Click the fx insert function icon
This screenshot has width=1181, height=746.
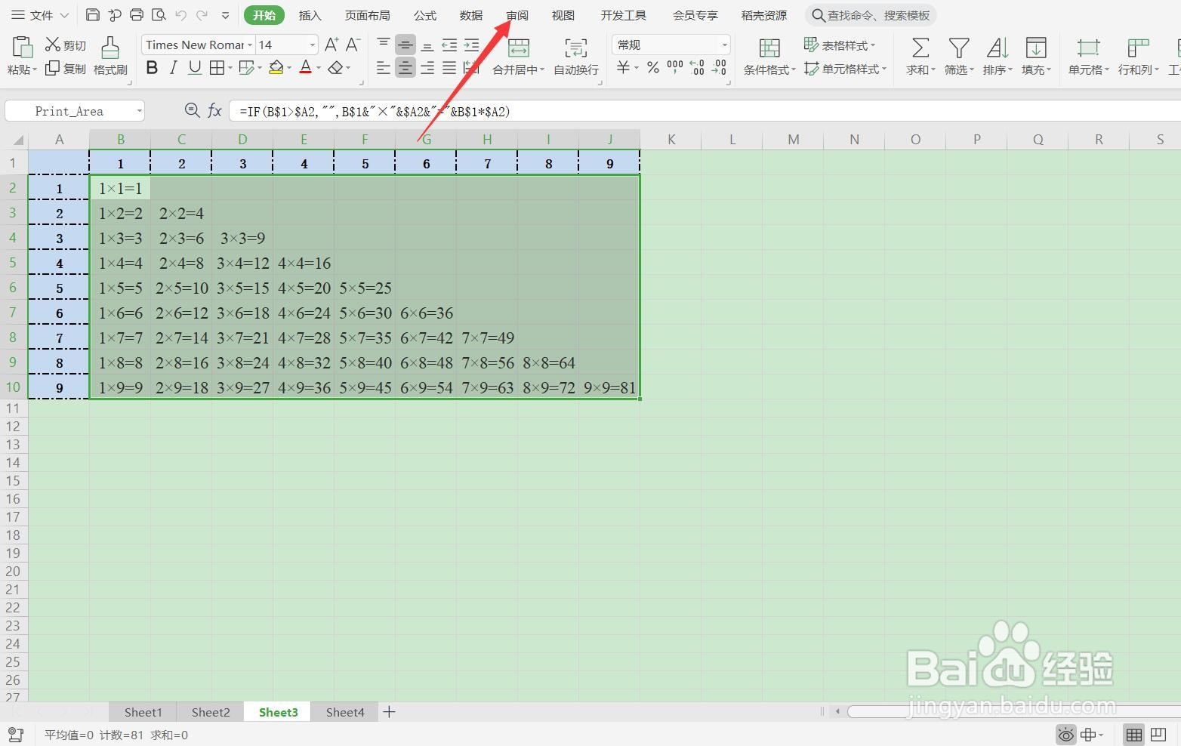214,111
